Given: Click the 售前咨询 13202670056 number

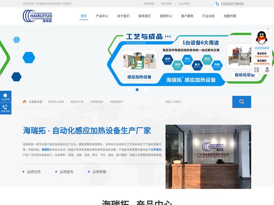Looking at the screenshot, I should click(261, 57).
